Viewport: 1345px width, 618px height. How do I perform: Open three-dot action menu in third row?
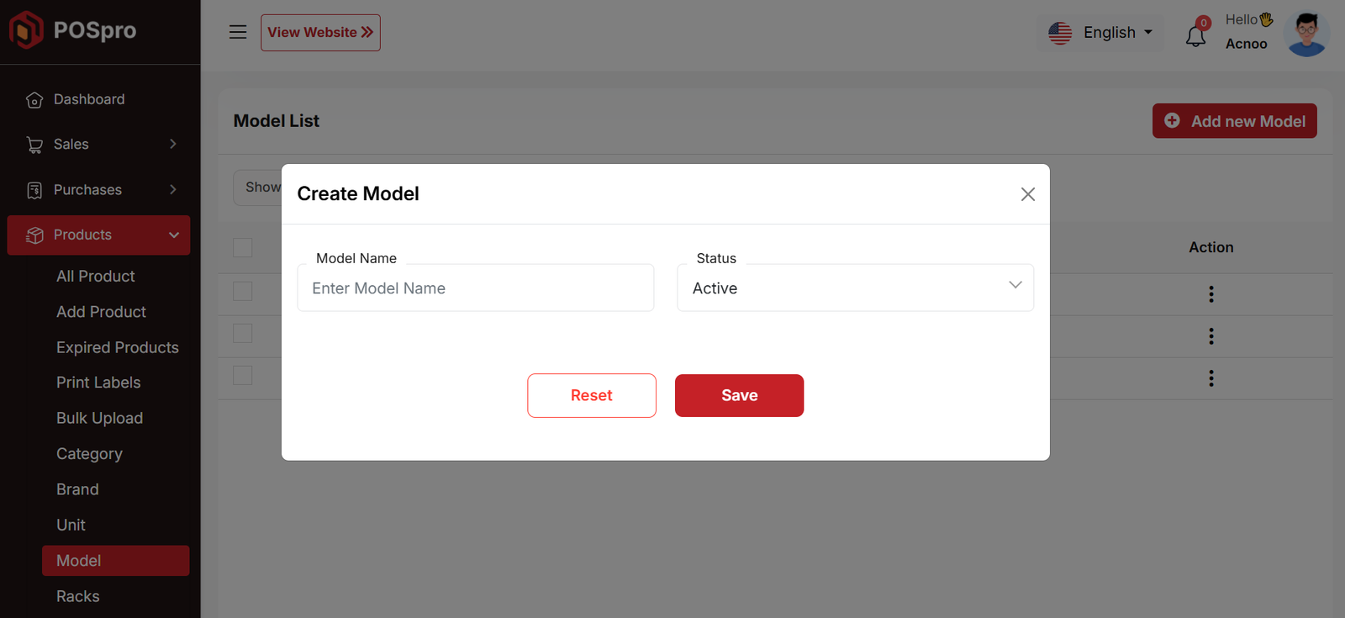[x=1210, y=378]
